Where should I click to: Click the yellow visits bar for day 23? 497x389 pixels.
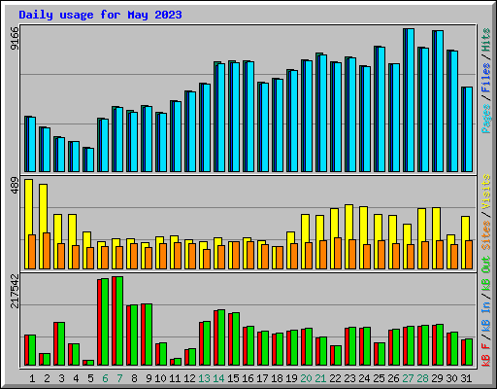tap(348, 236)
